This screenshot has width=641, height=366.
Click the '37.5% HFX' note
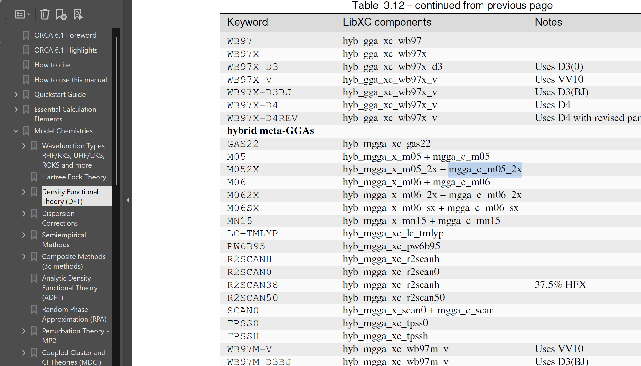(x=560, y=285)
